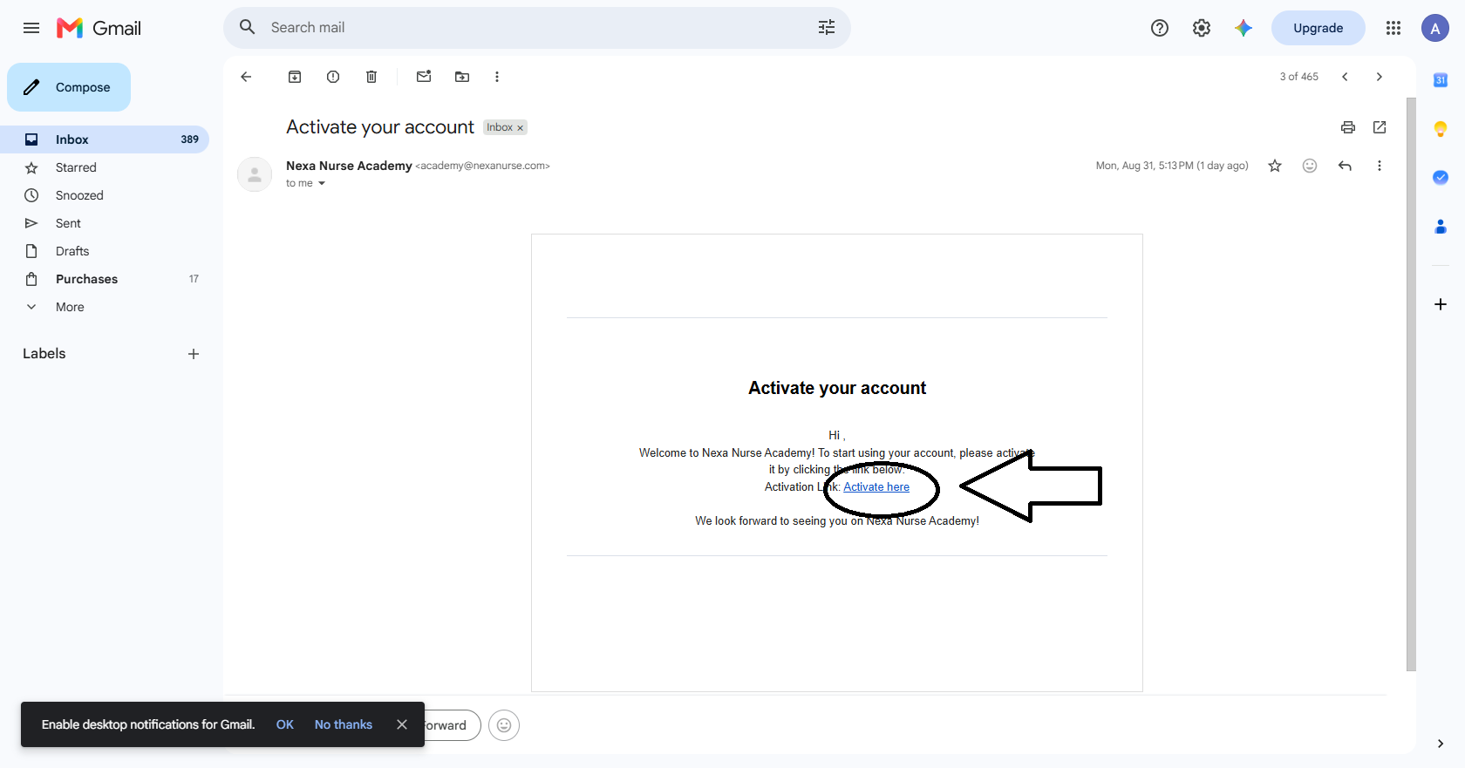Open the Inbox folder
The width and height of the screenshot is (1465, 768).
coord(105,139)
